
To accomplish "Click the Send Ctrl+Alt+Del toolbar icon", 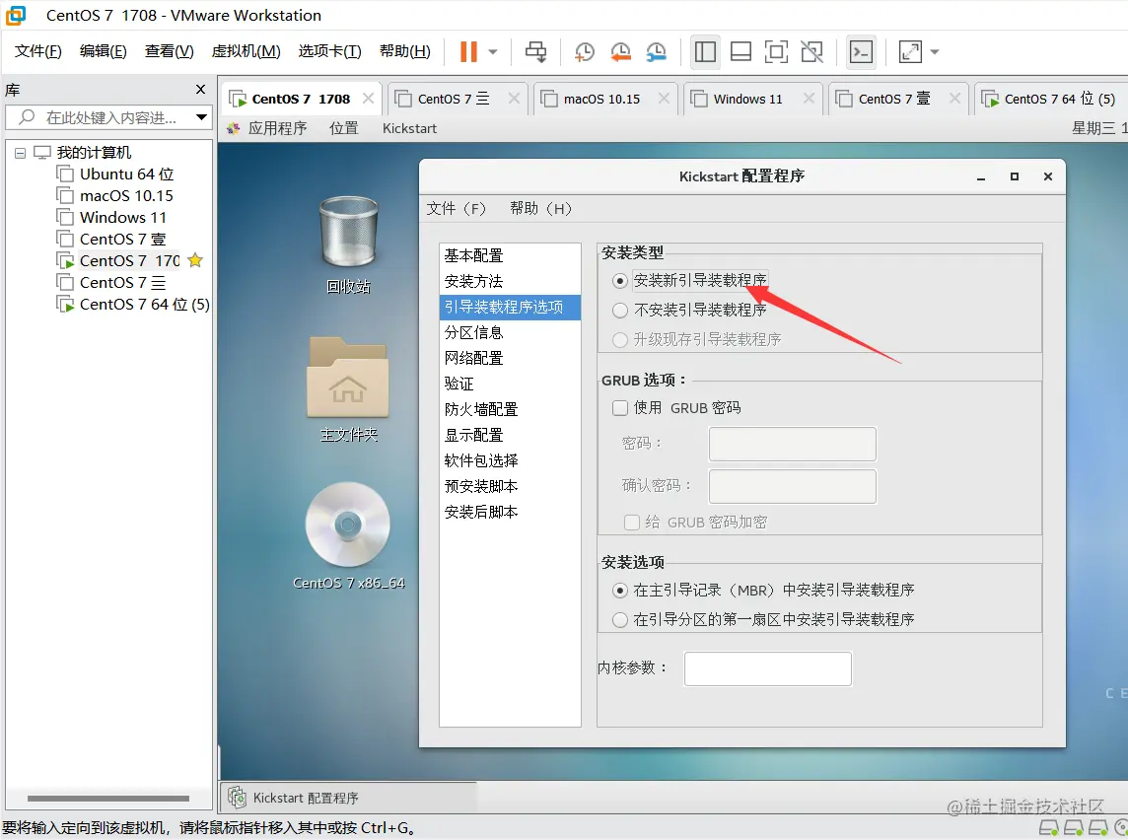I will [536, 52].
